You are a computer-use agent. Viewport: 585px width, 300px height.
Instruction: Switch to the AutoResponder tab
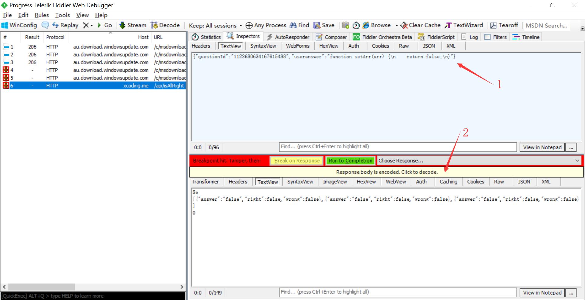pyautogui.click(x=288, y=37)
